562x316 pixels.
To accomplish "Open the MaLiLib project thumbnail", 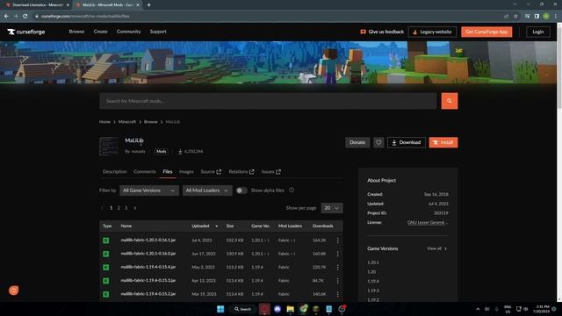I will tap(109, 147).
